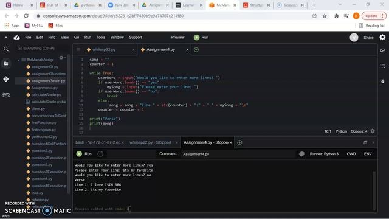This screenshot has width=389, height=219.
Task: Open the editor tab list menu icon
Action: pyautogui.click(x=78, y=50)
